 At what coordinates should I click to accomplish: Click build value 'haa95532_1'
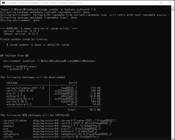(x=69, y=88)
